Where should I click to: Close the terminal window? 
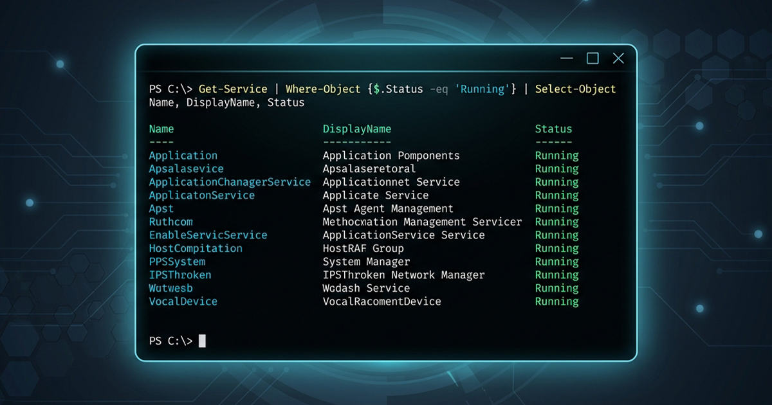pos(618,59)
